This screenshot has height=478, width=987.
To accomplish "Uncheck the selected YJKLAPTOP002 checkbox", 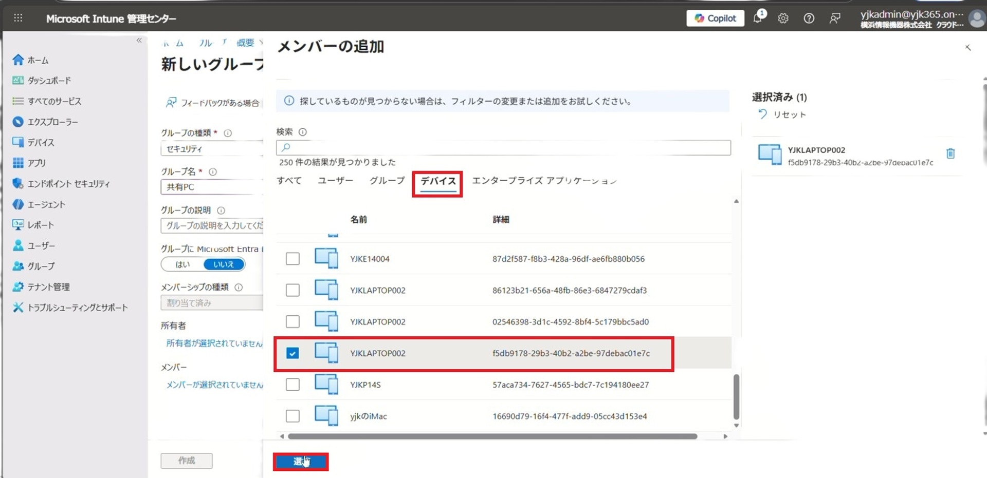I will (x=293, y=353).
